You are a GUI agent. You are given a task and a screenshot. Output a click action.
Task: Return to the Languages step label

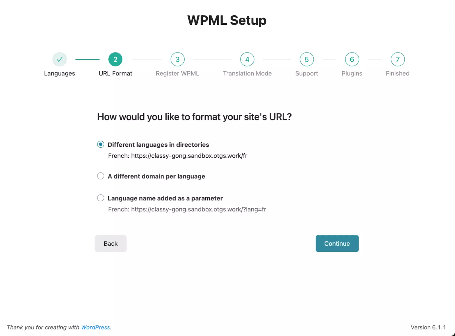click(59, 74)
